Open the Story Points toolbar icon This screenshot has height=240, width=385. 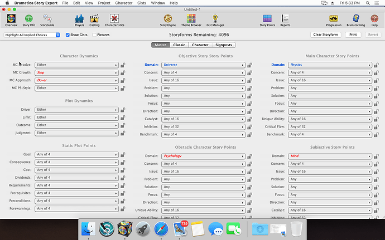tap(267, 19)
